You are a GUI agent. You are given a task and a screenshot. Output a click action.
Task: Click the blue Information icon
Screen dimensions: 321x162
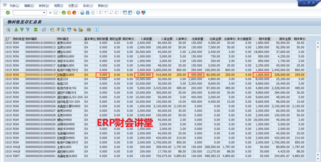pos(97,30)
